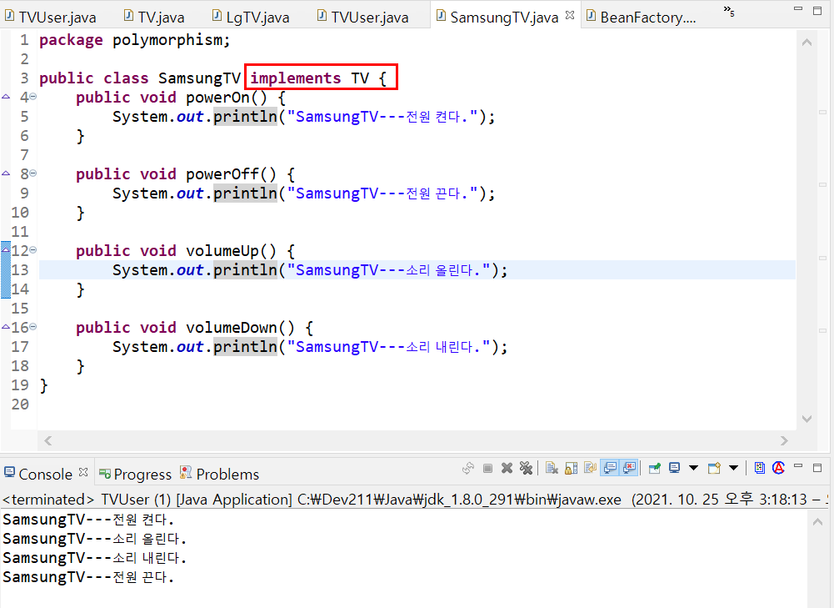Click 'volumeDown()' method name on line 16

(240, 328)
